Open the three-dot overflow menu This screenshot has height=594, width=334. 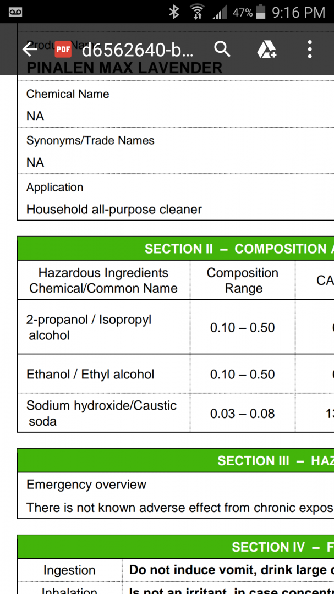pyautogui.click(x=310, y=50)
